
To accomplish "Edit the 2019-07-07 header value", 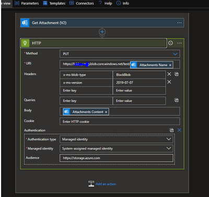I will (139, 83).
